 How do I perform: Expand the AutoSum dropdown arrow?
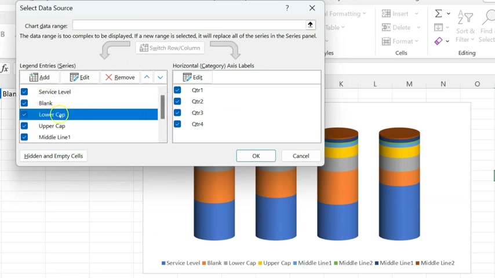[448, 14]
